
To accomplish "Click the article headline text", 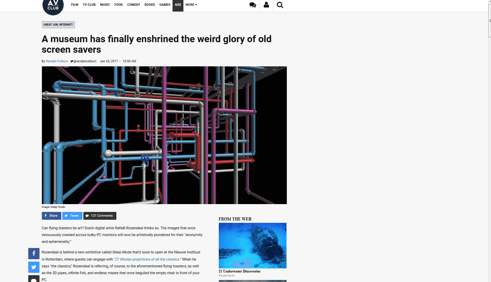I will tap(157, 44).
